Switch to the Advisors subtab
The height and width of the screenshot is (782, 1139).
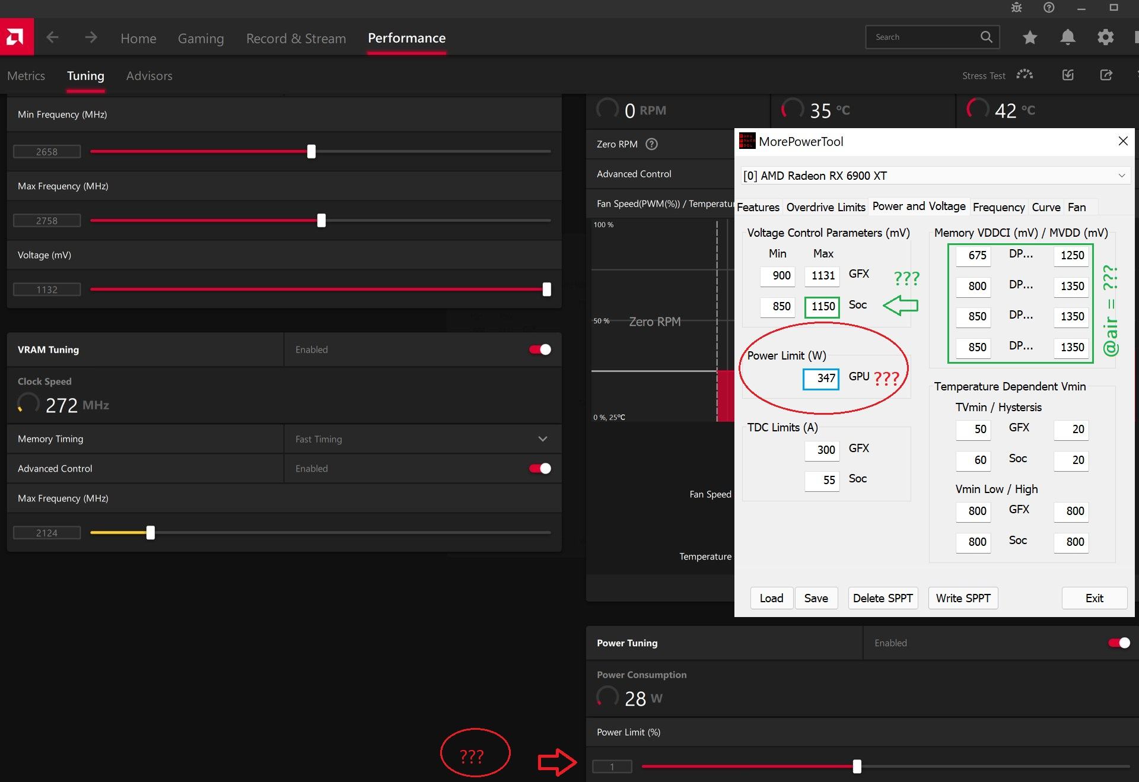point(149,76)
